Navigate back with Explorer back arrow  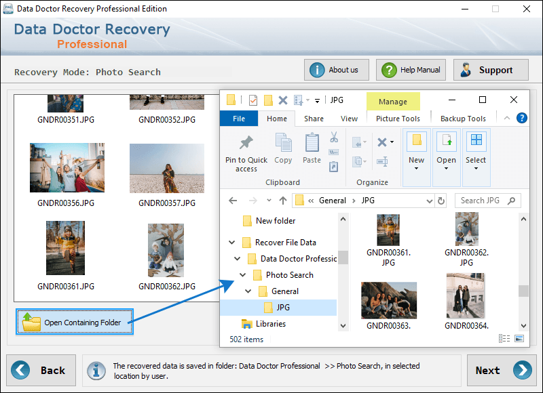coord(233,201)
